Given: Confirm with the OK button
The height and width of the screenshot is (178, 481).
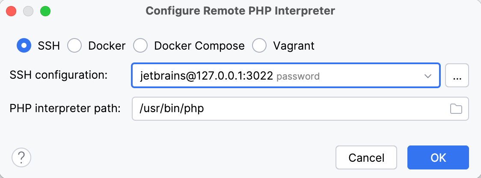Looking at the screenshot, I should point(438,157).
